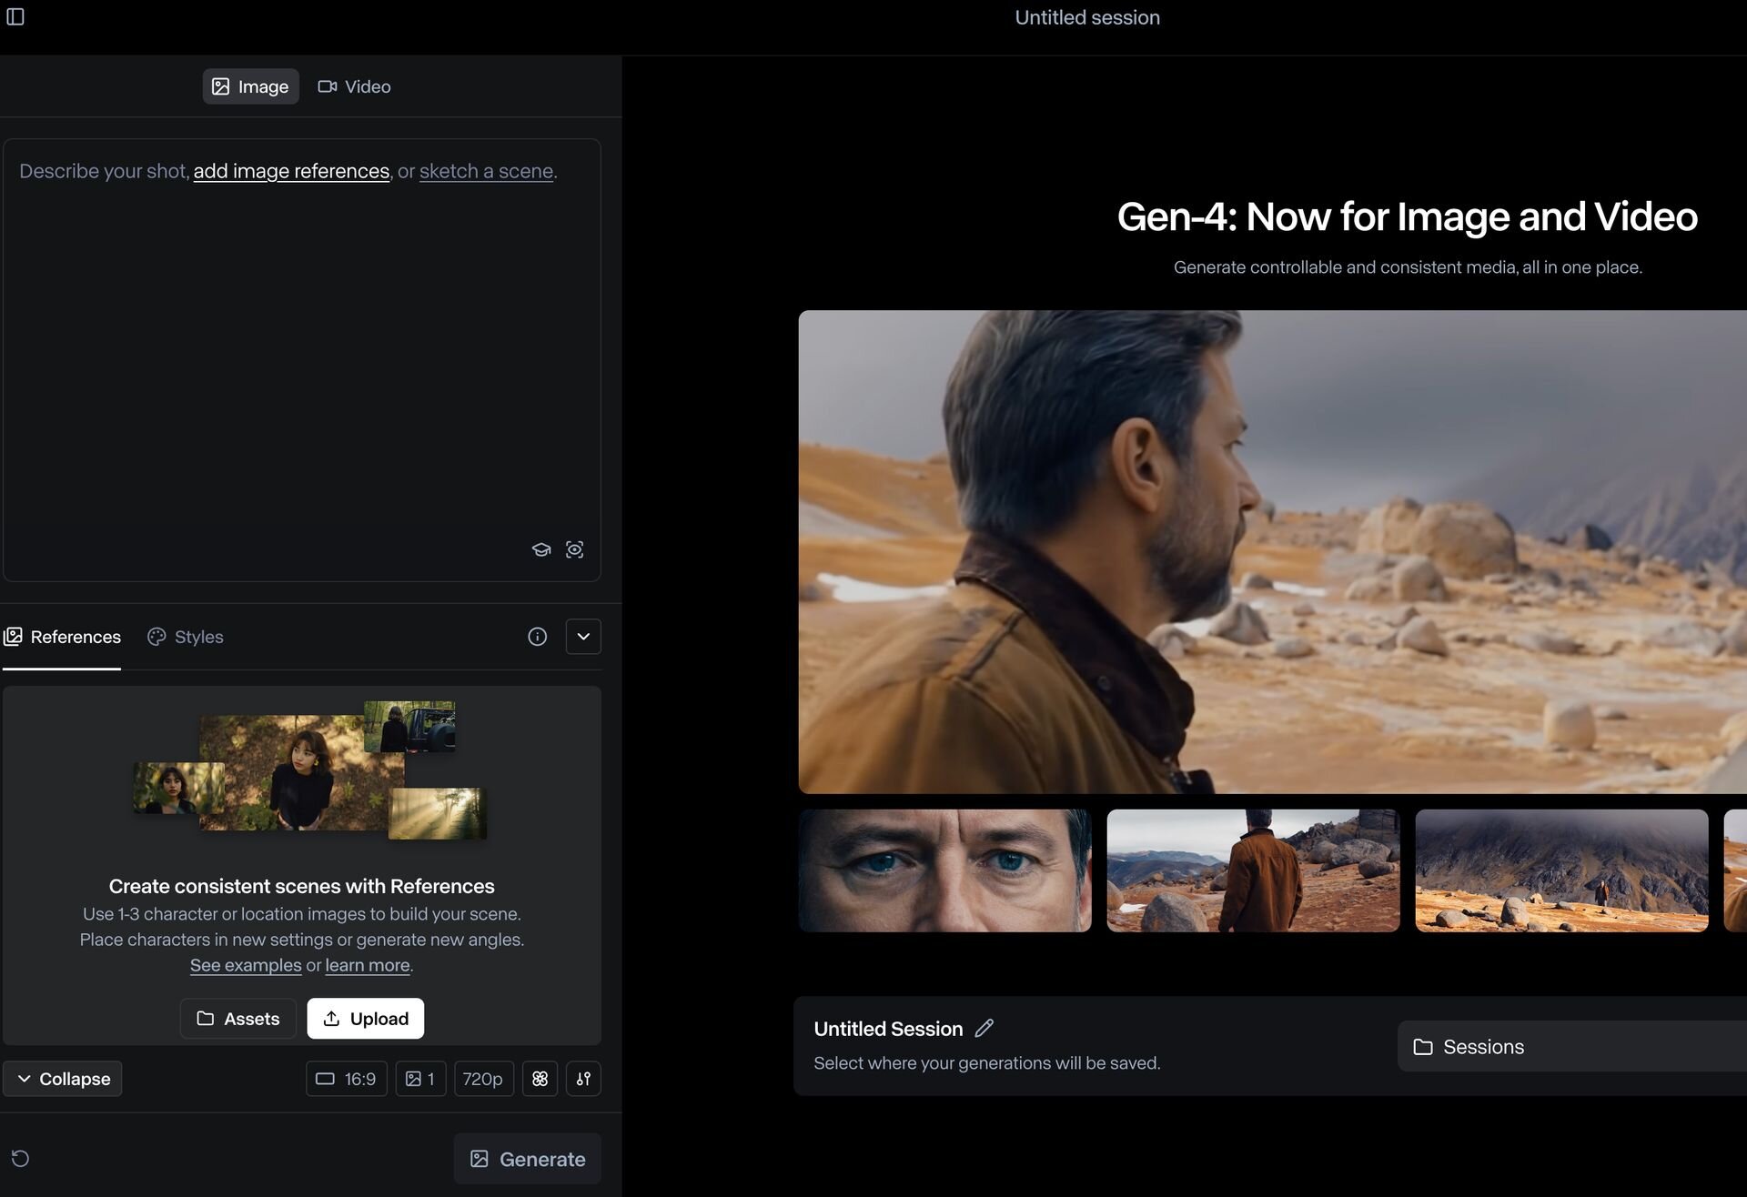
Task: Open See examples link
Action: click(245, 965)
